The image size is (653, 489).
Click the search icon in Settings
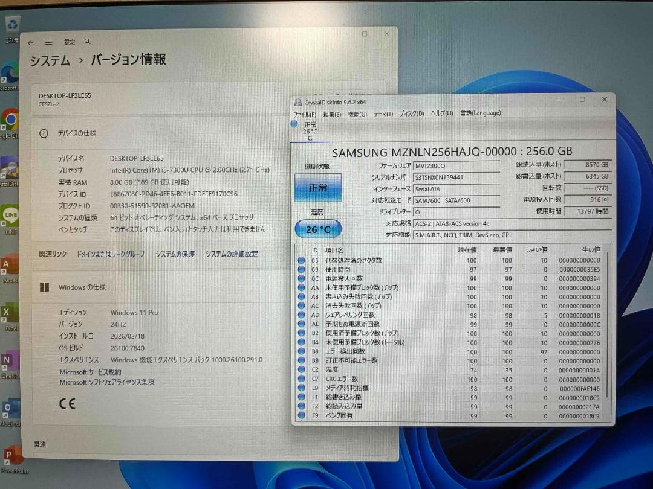coord(87,41)
